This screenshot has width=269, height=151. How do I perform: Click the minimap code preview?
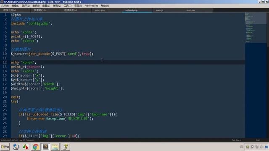pos(256,27)
